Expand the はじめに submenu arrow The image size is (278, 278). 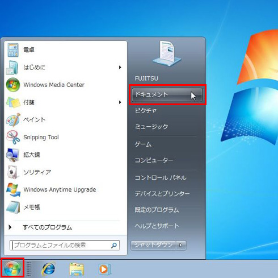[x=120, y=67]
